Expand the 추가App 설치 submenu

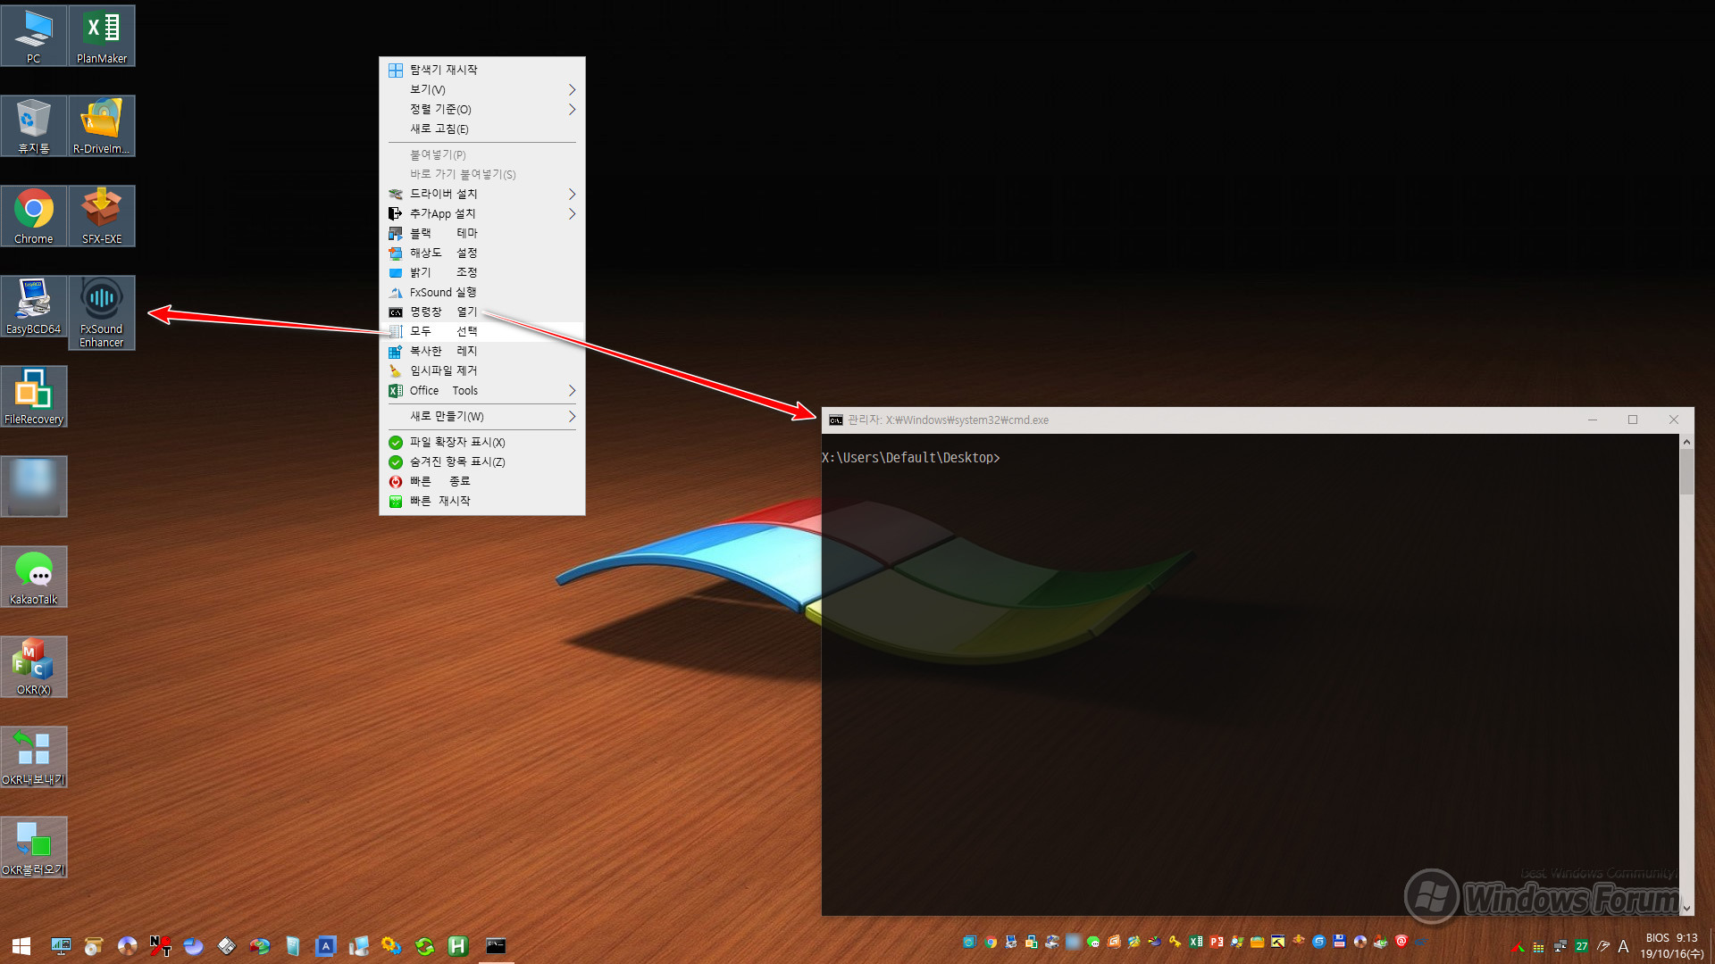[x=482, y=213]
